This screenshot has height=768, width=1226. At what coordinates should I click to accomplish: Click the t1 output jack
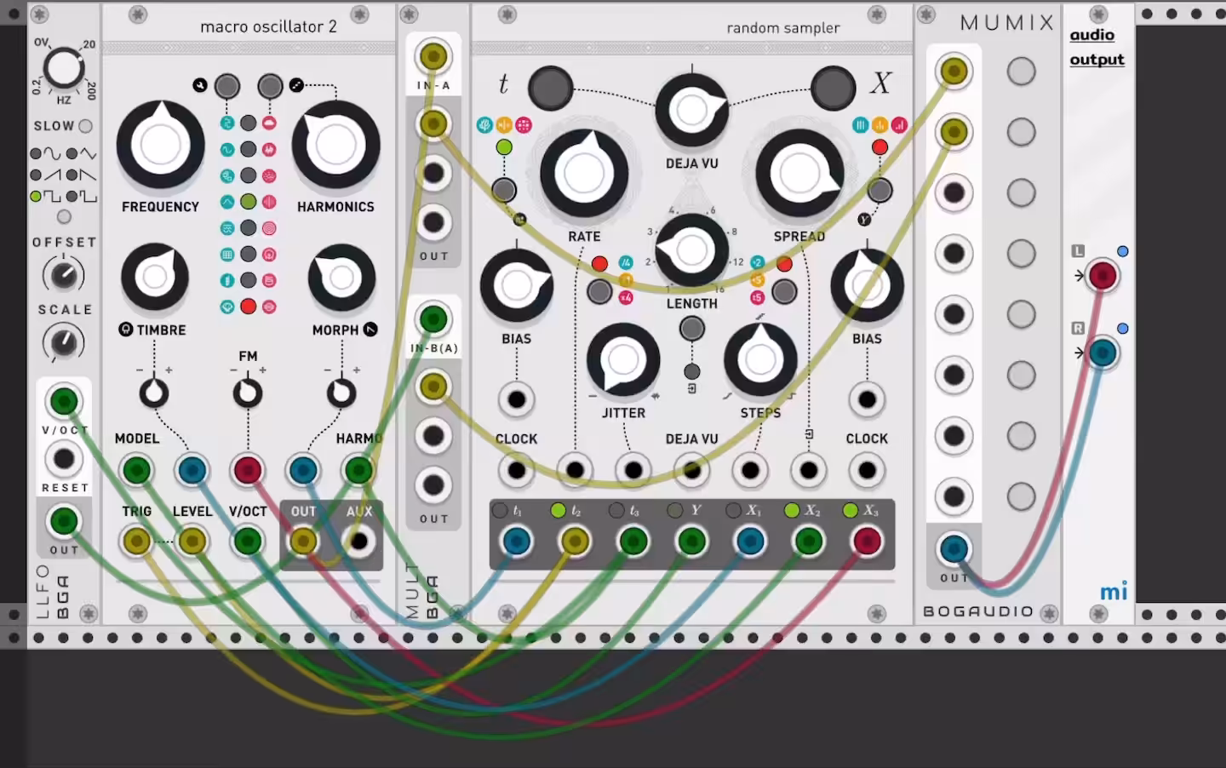click(x=516, y=542)
